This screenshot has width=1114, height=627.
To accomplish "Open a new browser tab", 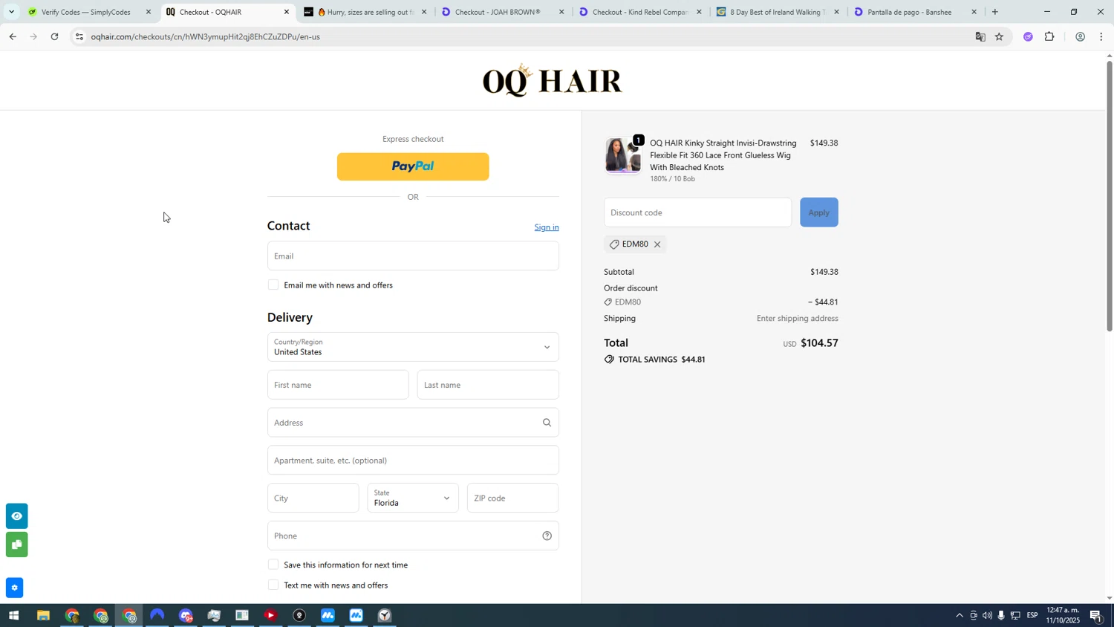I will click(995, 12).
